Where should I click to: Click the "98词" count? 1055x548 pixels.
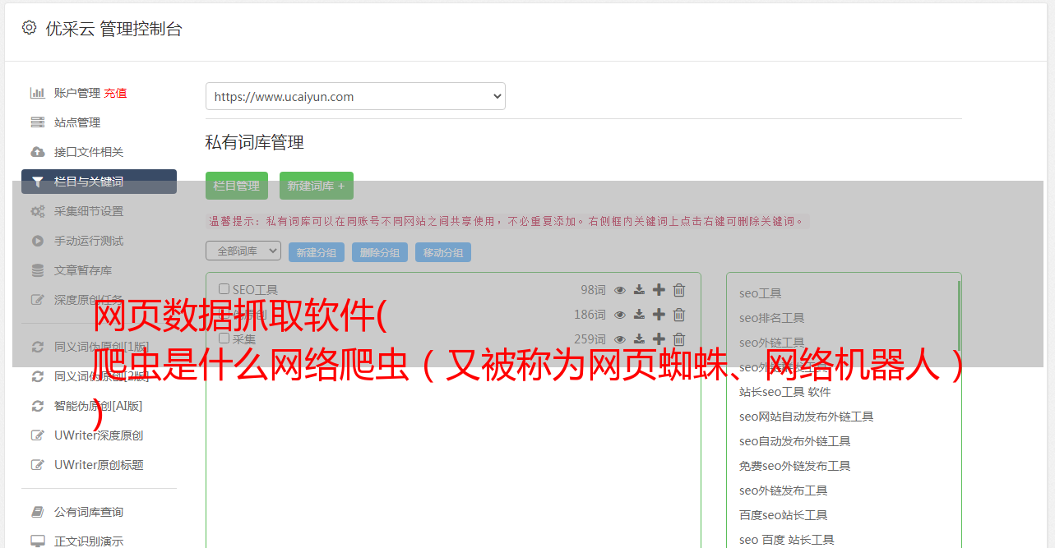pyautogui.click(x=593, y=290)
